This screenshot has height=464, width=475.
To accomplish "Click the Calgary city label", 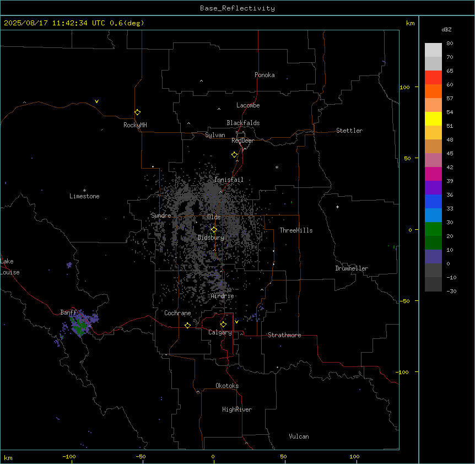I will coord(220,332).
